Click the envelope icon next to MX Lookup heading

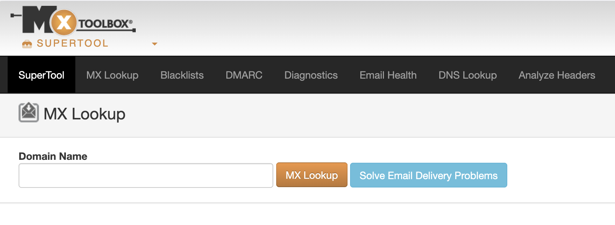(29, 112)
